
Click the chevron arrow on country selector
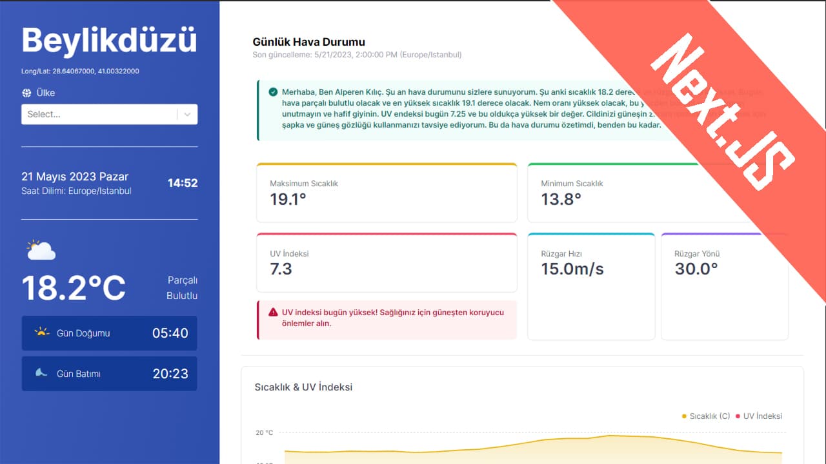coord(187,114)
